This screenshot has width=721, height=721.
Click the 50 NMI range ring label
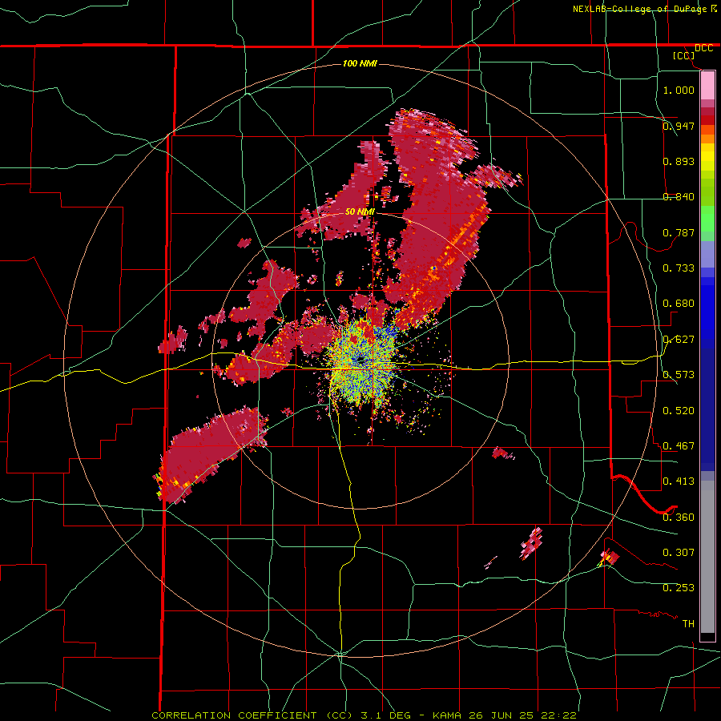pos(360,211)
